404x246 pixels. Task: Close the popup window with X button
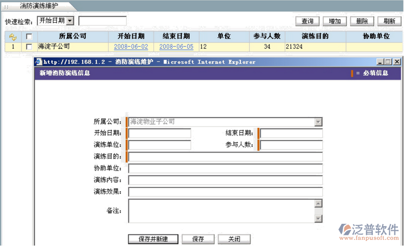click(396, 62)
